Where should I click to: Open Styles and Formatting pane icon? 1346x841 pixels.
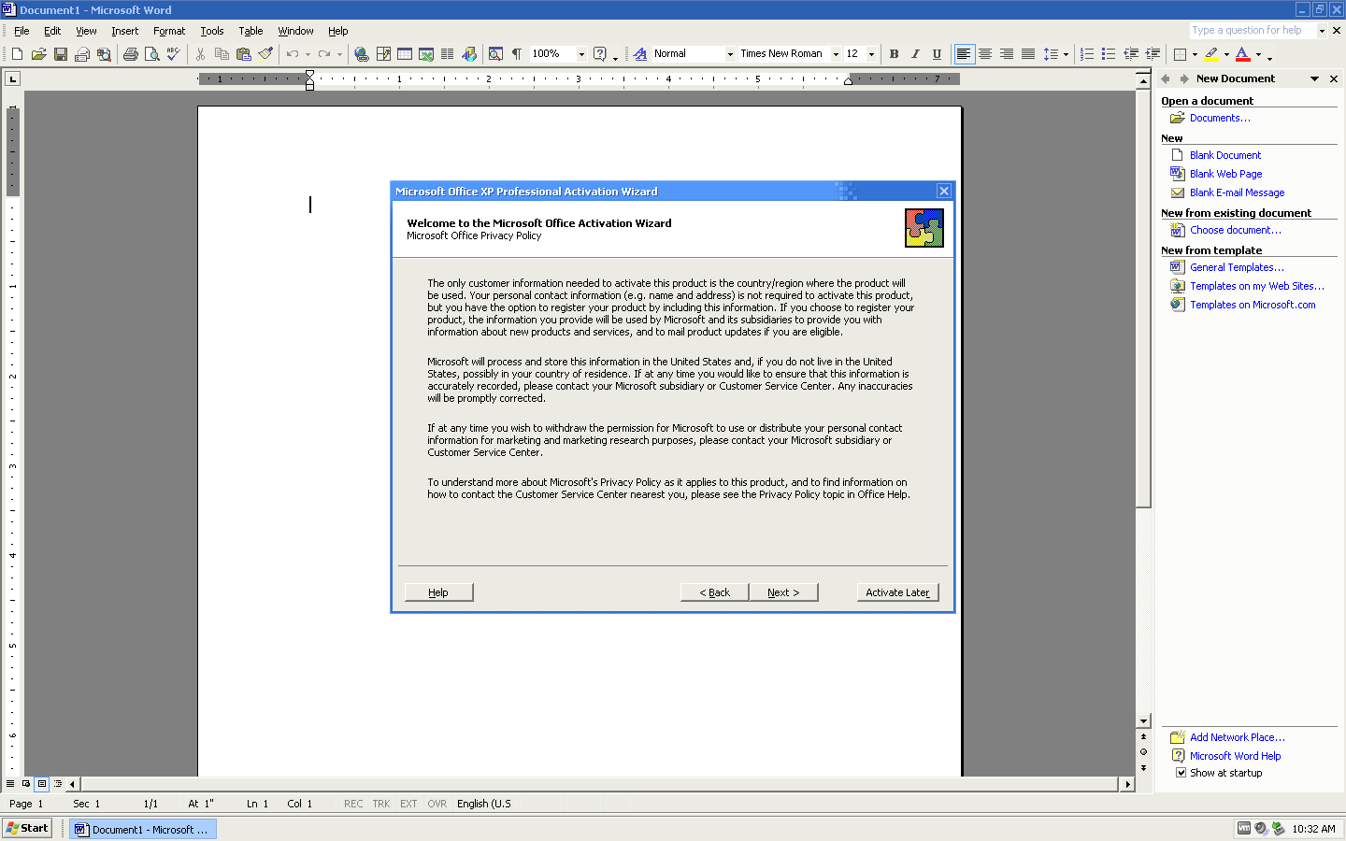[640, 54]
